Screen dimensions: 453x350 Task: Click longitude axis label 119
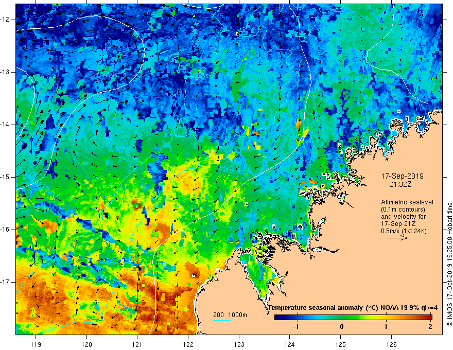pos(36,344)
